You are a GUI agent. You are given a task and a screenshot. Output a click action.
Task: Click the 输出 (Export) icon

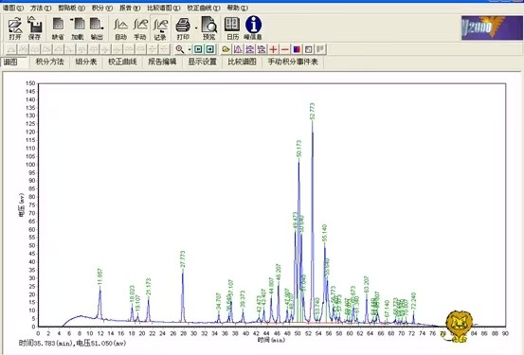point(97,28)
